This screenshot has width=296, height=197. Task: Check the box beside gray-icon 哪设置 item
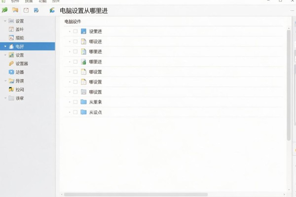(x=75, y=92)
